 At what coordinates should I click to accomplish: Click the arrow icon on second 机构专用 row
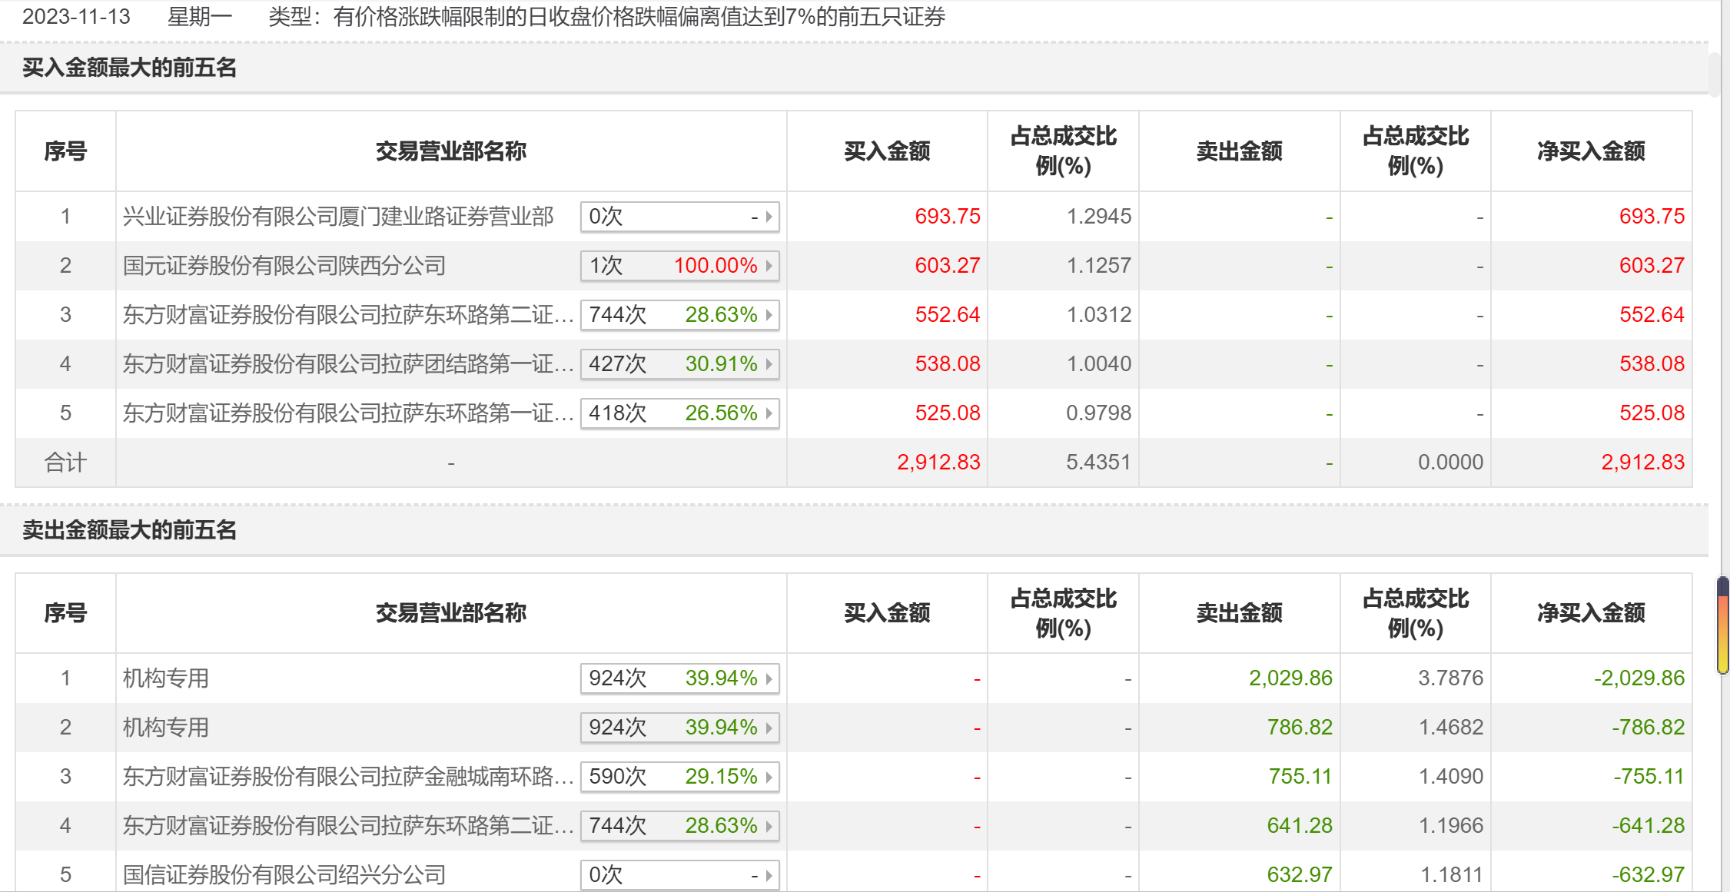768,728
